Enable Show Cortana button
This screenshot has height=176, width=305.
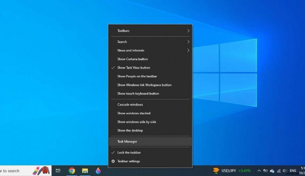(x=132, y=59)
